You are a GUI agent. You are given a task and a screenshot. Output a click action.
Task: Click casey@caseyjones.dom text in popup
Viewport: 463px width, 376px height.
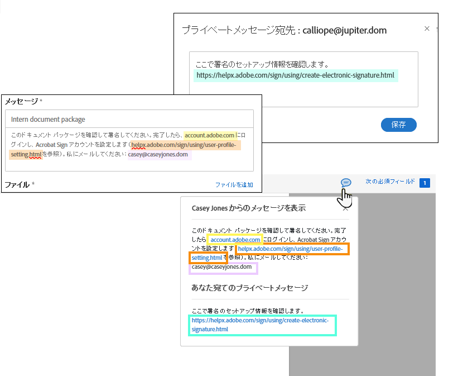pyautogui.click(x=221, y=267)
